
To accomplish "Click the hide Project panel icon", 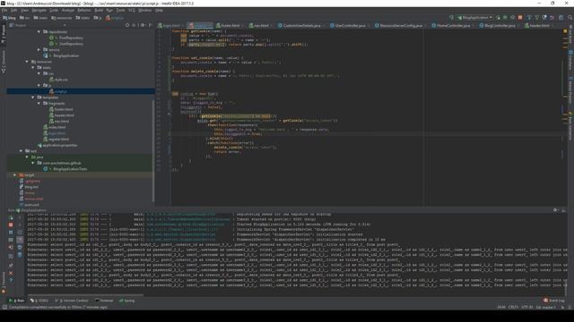I will pos(151,25).
